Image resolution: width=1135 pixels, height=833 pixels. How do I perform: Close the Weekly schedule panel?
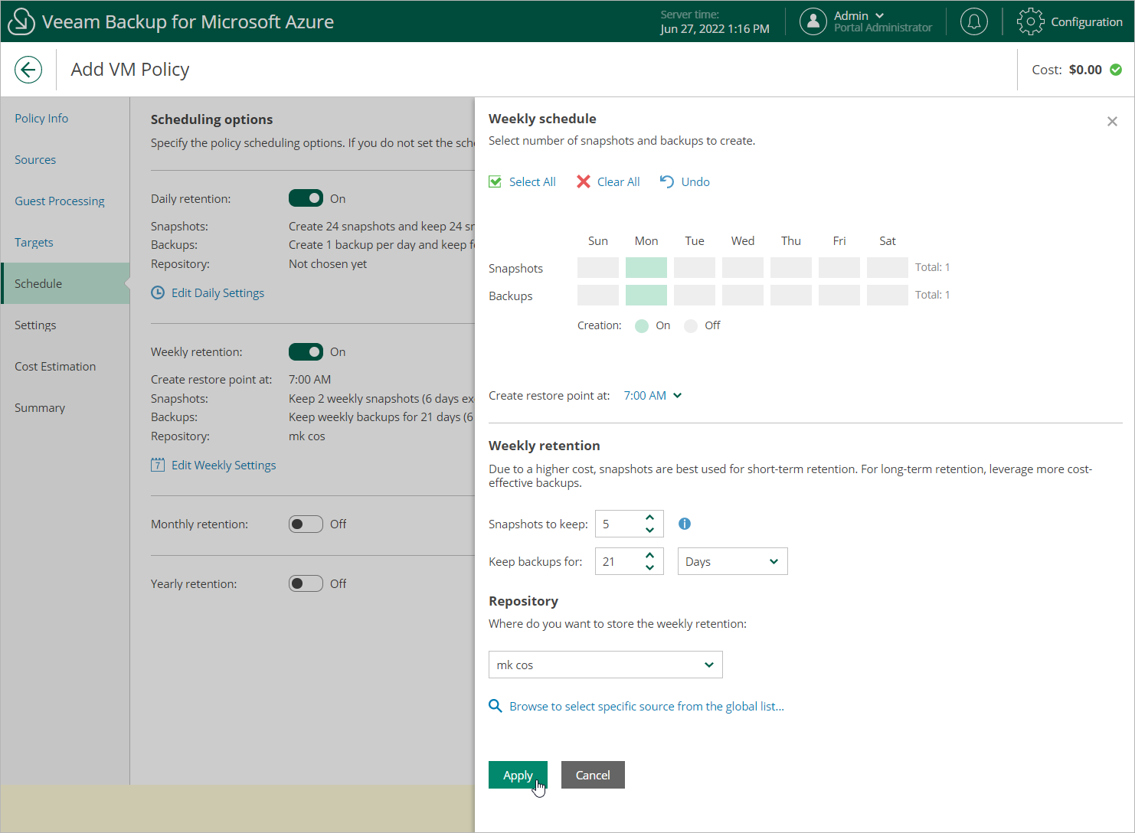(1112, 122)
